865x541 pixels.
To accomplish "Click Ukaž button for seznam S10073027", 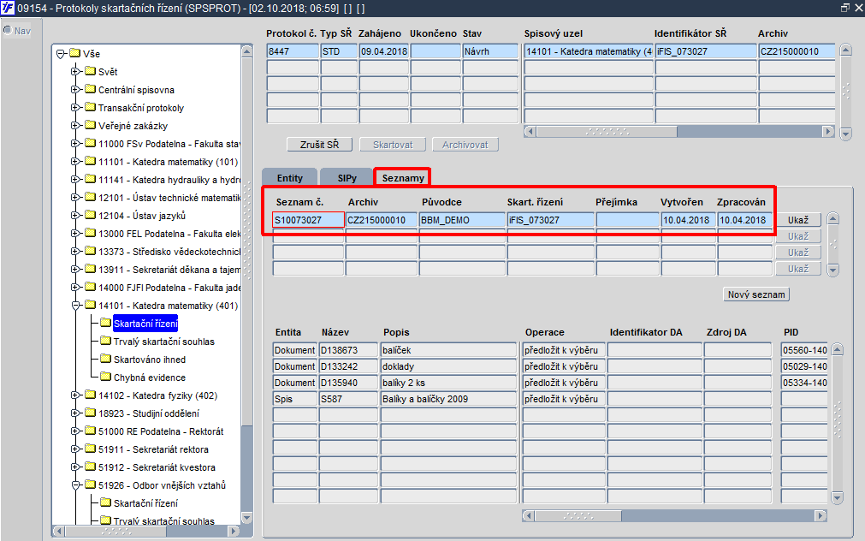I will coord(797,220).
